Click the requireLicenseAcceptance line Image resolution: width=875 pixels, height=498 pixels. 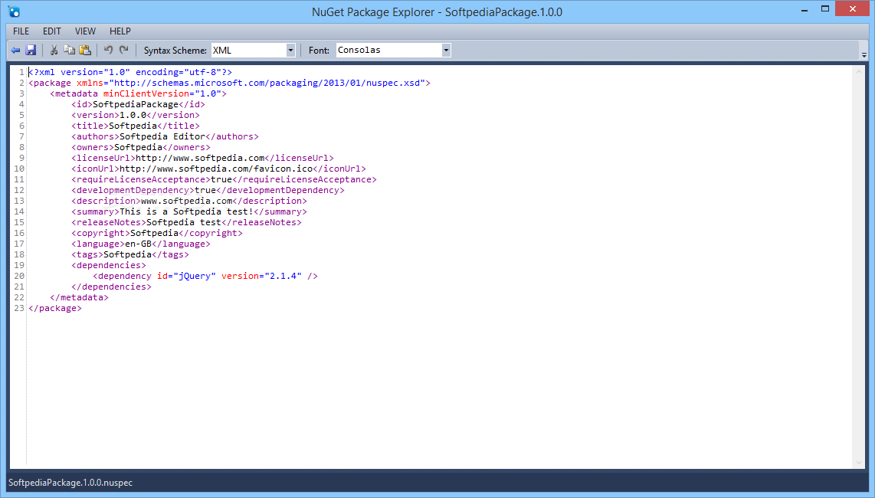(224, 179)
